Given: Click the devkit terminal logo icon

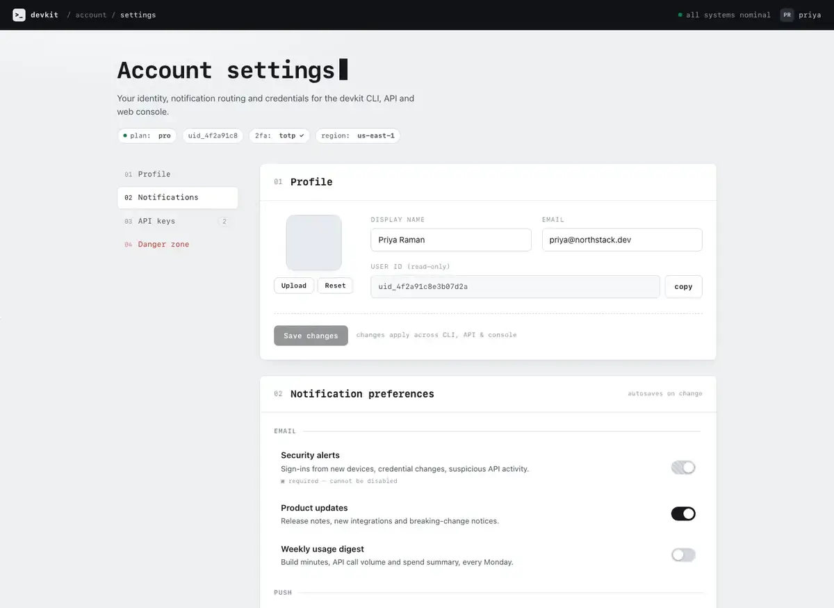Looking at the screenshot, I should coord(19,15).
